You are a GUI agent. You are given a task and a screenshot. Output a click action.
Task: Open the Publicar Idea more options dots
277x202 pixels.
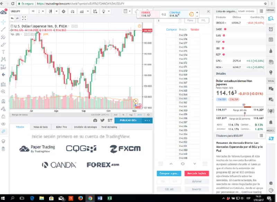(x=147, y=120)
